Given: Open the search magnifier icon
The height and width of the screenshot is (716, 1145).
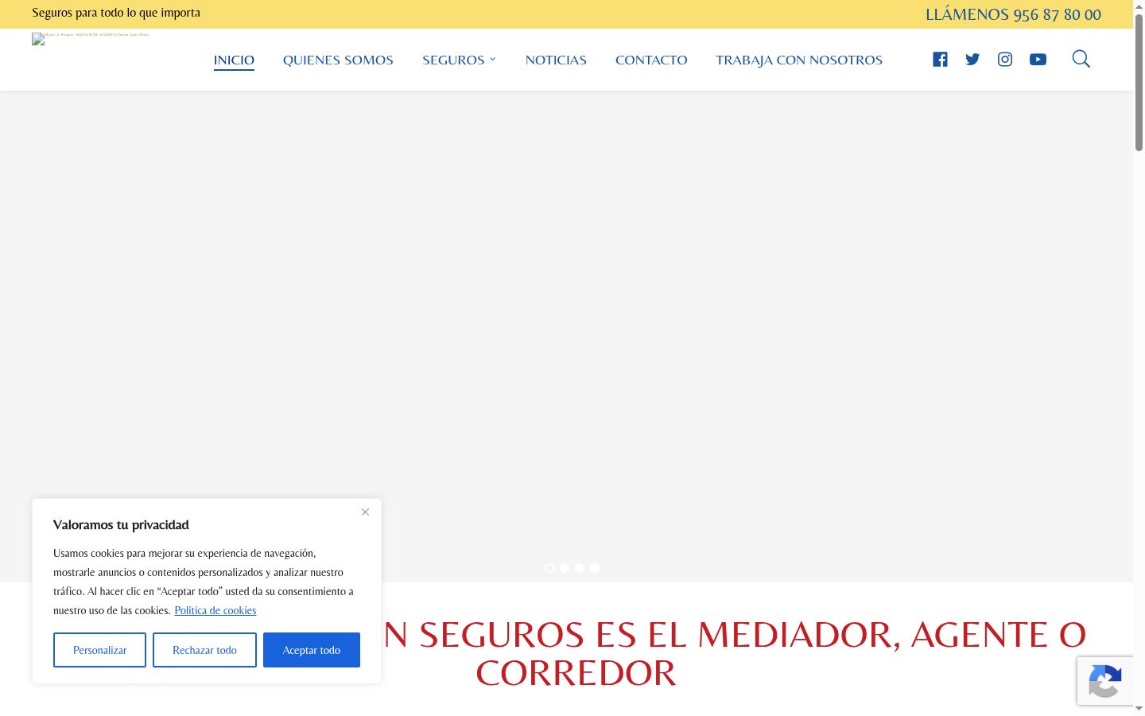Looking at the screenshot, I should (1081, 59).
